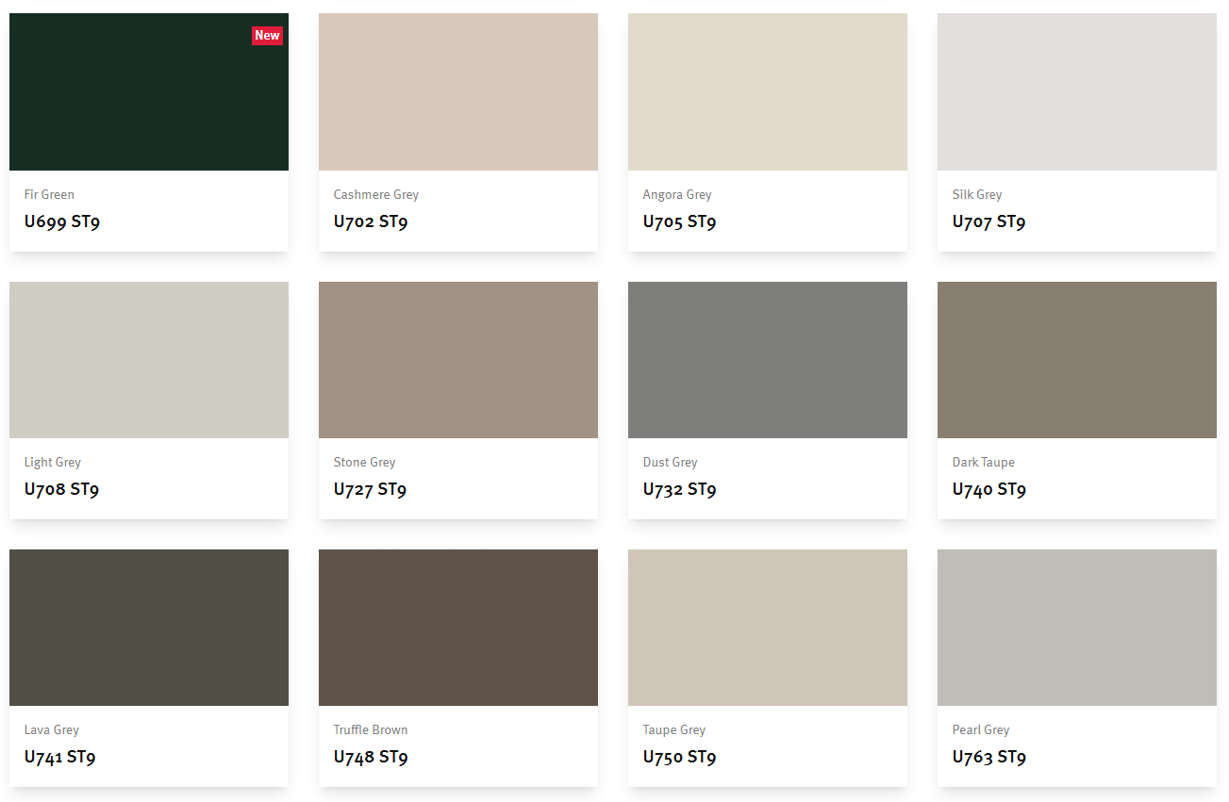
Task: Select the Silk Grey color swatch
Action: 1077,91
